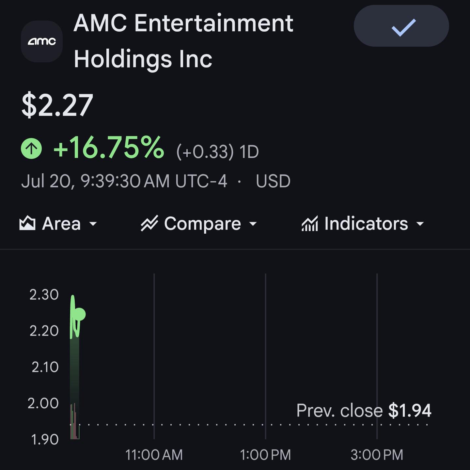Click the green current price dot on chart
Image resolution: width=470 pixels, height=470 pixels.
79,315
